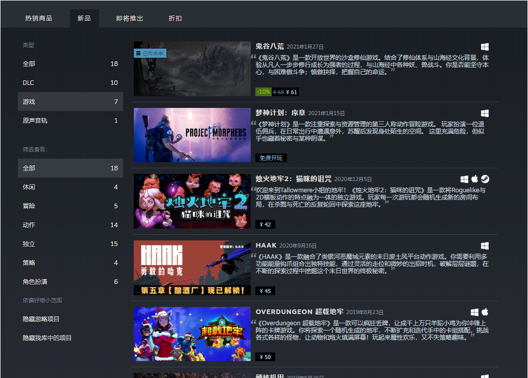528x378 pixels.
Task: Filter by 动作 genre
Action: (x=70, y=225)
